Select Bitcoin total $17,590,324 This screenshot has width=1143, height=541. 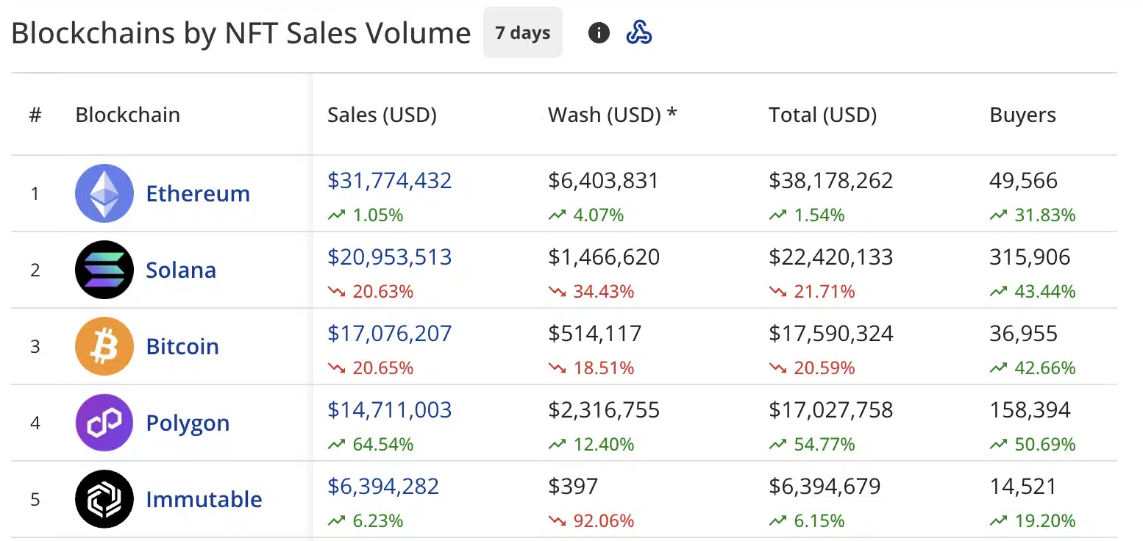coord(830,333)
